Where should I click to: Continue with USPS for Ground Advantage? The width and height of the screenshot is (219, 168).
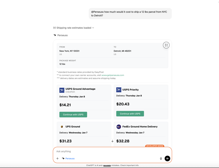(73, 115)
